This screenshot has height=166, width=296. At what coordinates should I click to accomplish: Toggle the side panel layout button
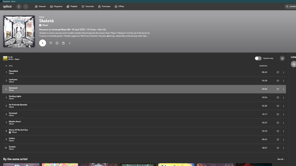click(x=282, y=58)
